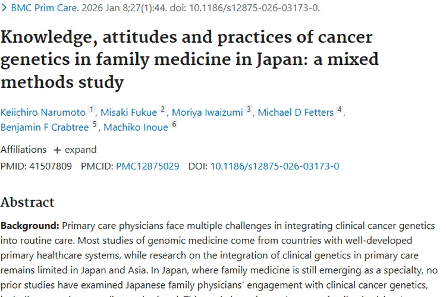
Task: Click affiliation superscript 6 after Inoue
Action: point(174,124)
